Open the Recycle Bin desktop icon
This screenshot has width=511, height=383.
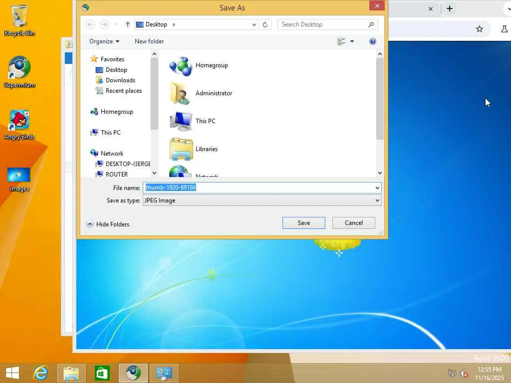point(19,20)
